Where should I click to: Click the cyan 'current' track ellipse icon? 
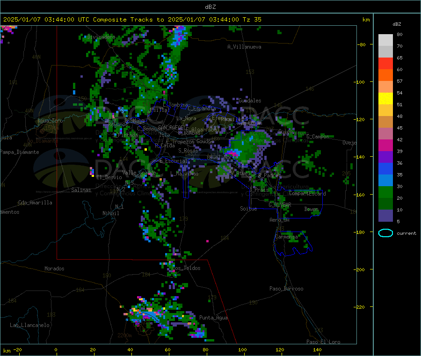tap(385, 233)
